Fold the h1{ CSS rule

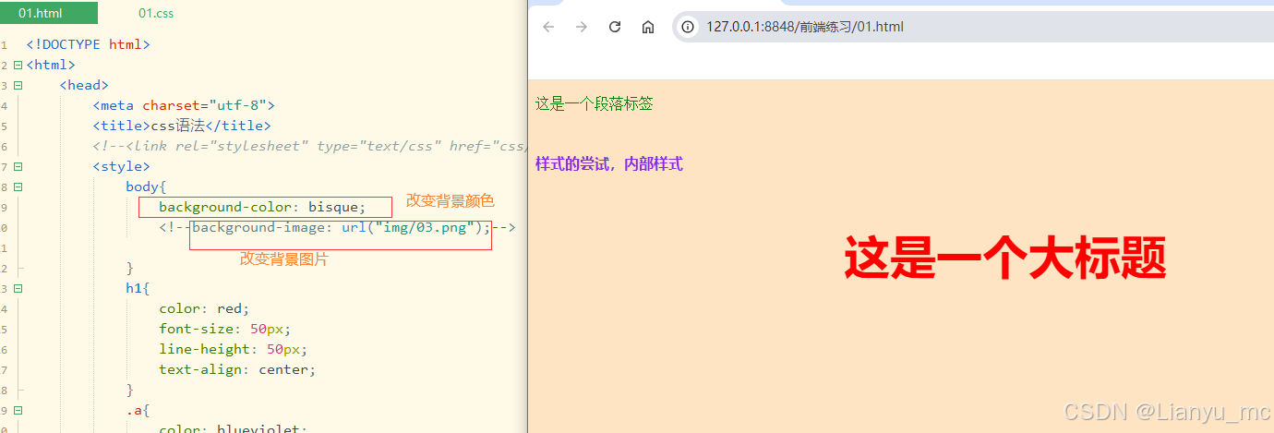pos(18,288)
